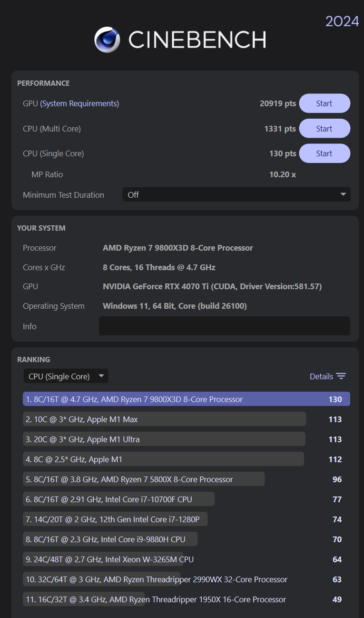Start the GPU benchmark test
Viewport: 364px width, 618px height.
(x=325, y=103)
